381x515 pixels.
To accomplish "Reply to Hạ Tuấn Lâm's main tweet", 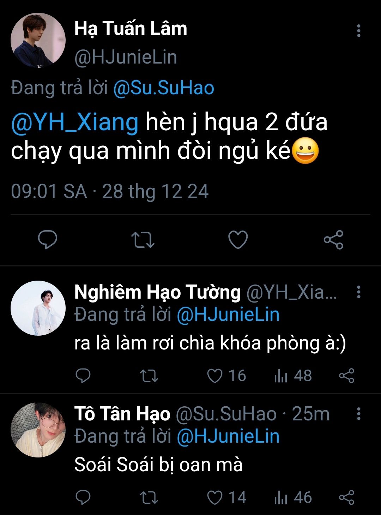I will (48, 240).
